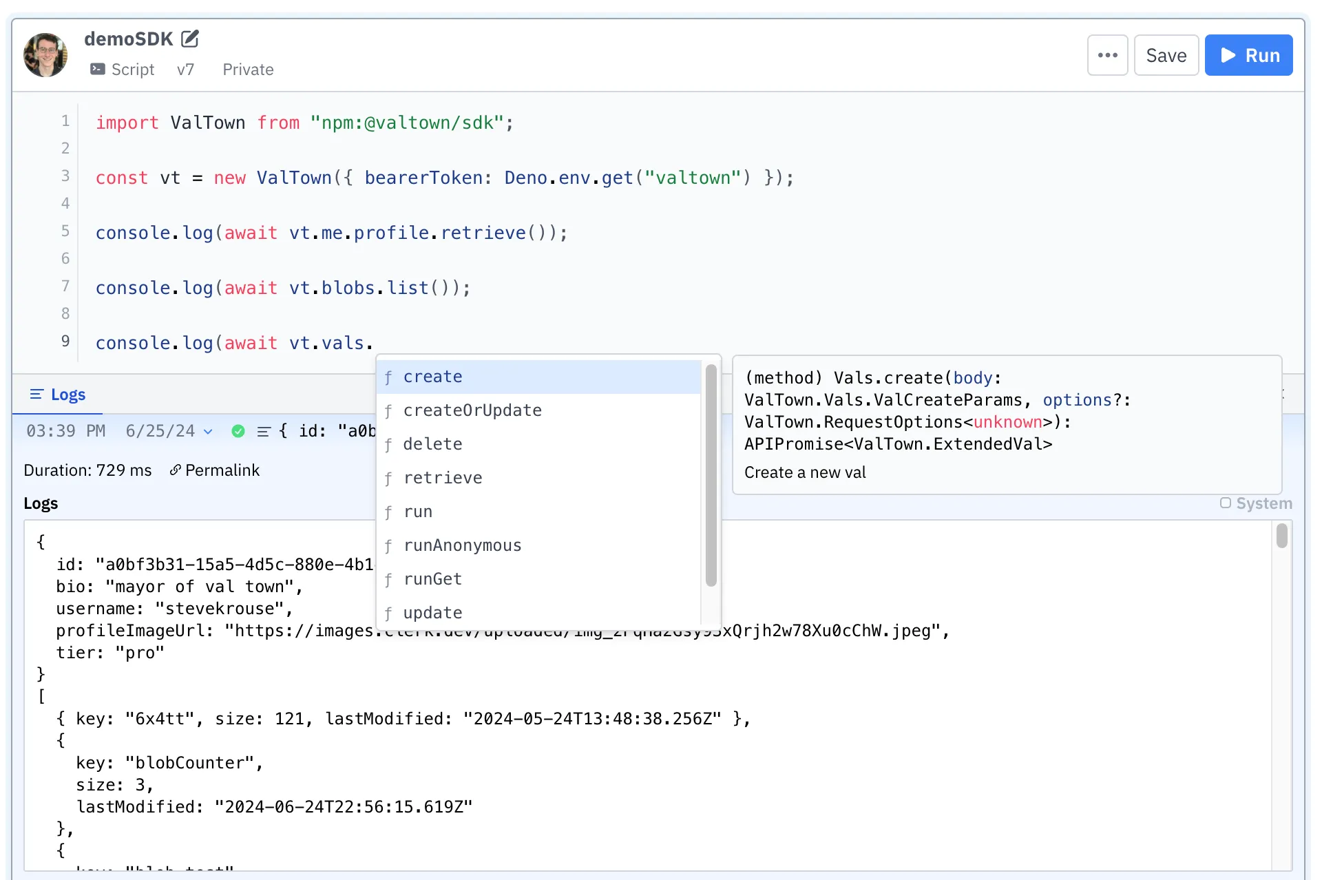Click the Permalink chain icon
The image size is (1322, 880).
tap(175, 470)
